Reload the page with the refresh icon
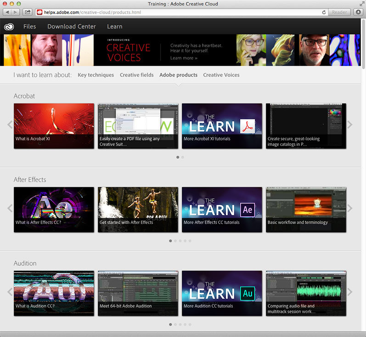 [x=324, y=12]
